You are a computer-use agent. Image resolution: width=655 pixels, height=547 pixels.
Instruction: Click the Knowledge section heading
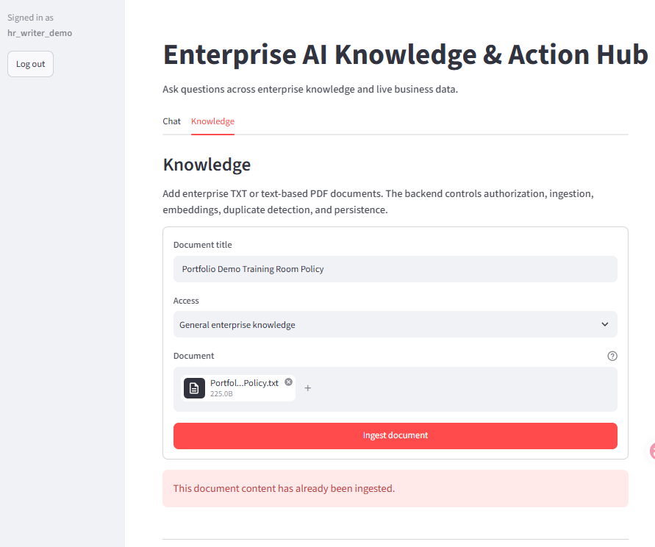coord(207,165)
